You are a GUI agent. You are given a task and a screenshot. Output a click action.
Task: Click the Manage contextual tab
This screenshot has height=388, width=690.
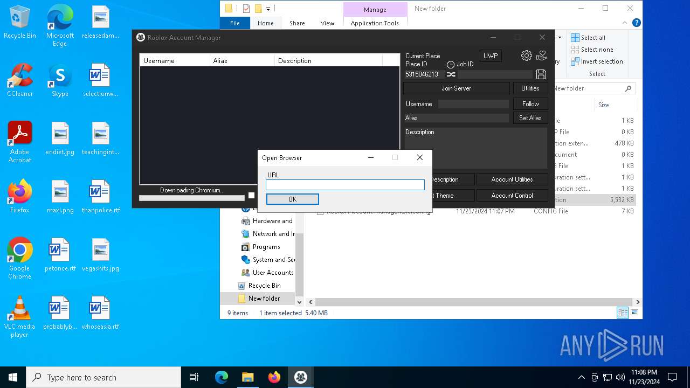point(375,10)
